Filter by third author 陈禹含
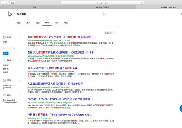This screenshot has width=182, height=128. 6,72
